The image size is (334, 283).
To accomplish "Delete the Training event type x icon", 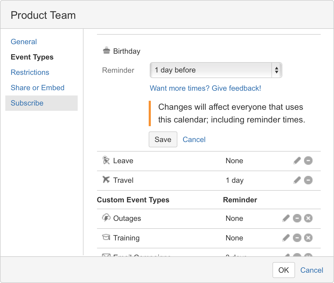I will [x=308, y=238].
